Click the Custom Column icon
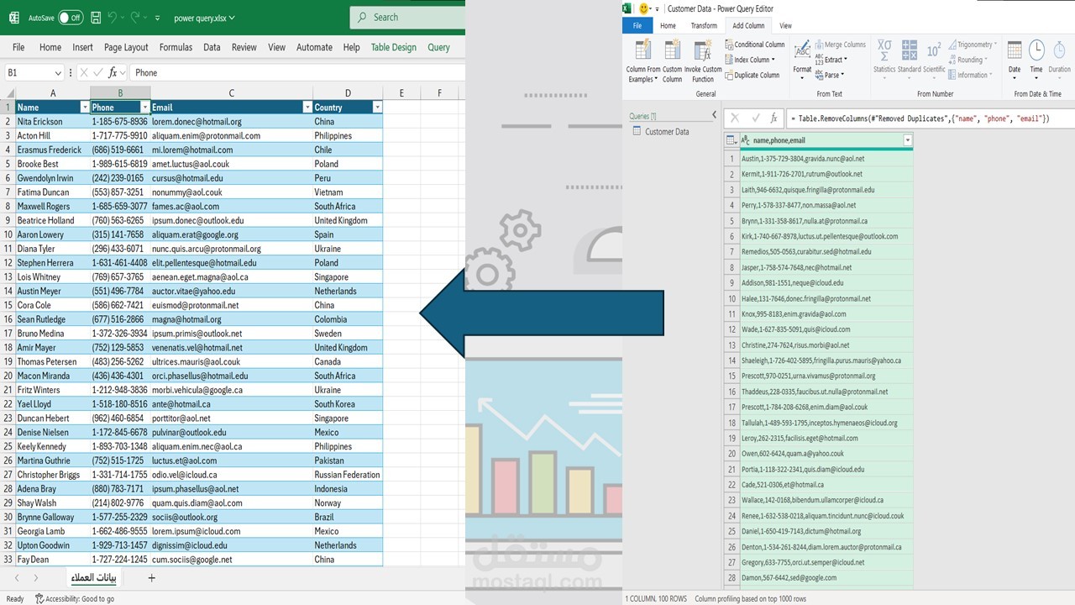Image resolution: width=1075 pixels, height=605 pixels. (x=673, y=50)
